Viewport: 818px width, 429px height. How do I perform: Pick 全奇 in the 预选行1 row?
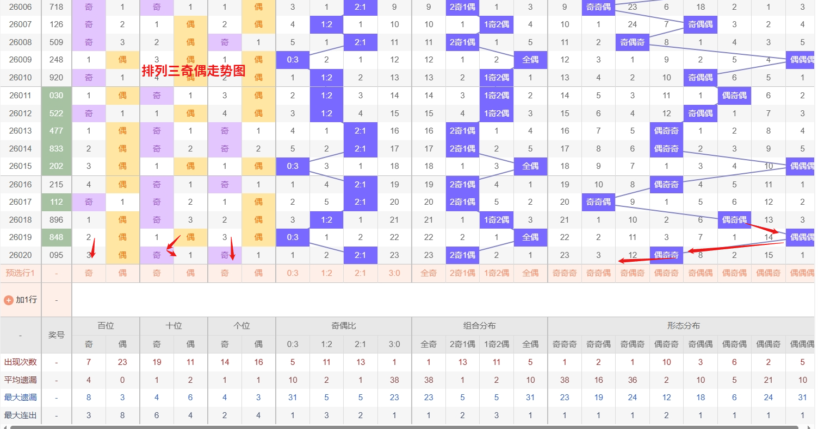click(429, 273)
